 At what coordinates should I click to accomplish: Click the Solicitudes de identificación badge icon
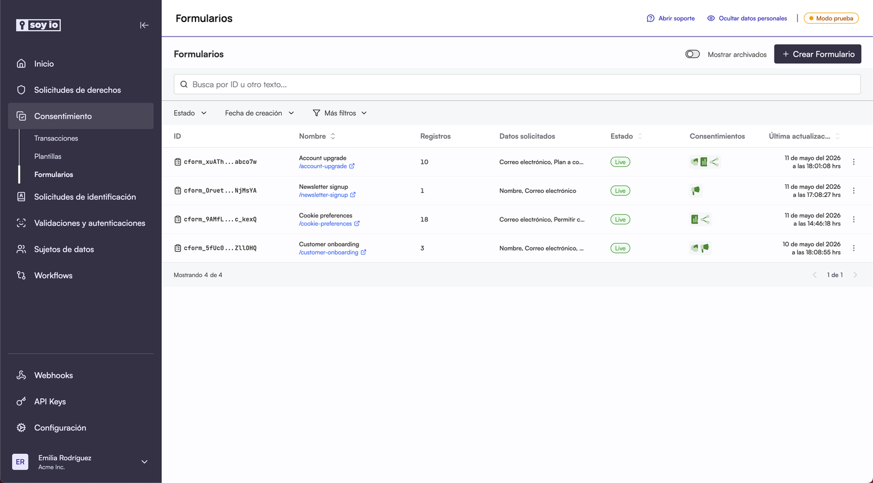[x=22, y=196]
